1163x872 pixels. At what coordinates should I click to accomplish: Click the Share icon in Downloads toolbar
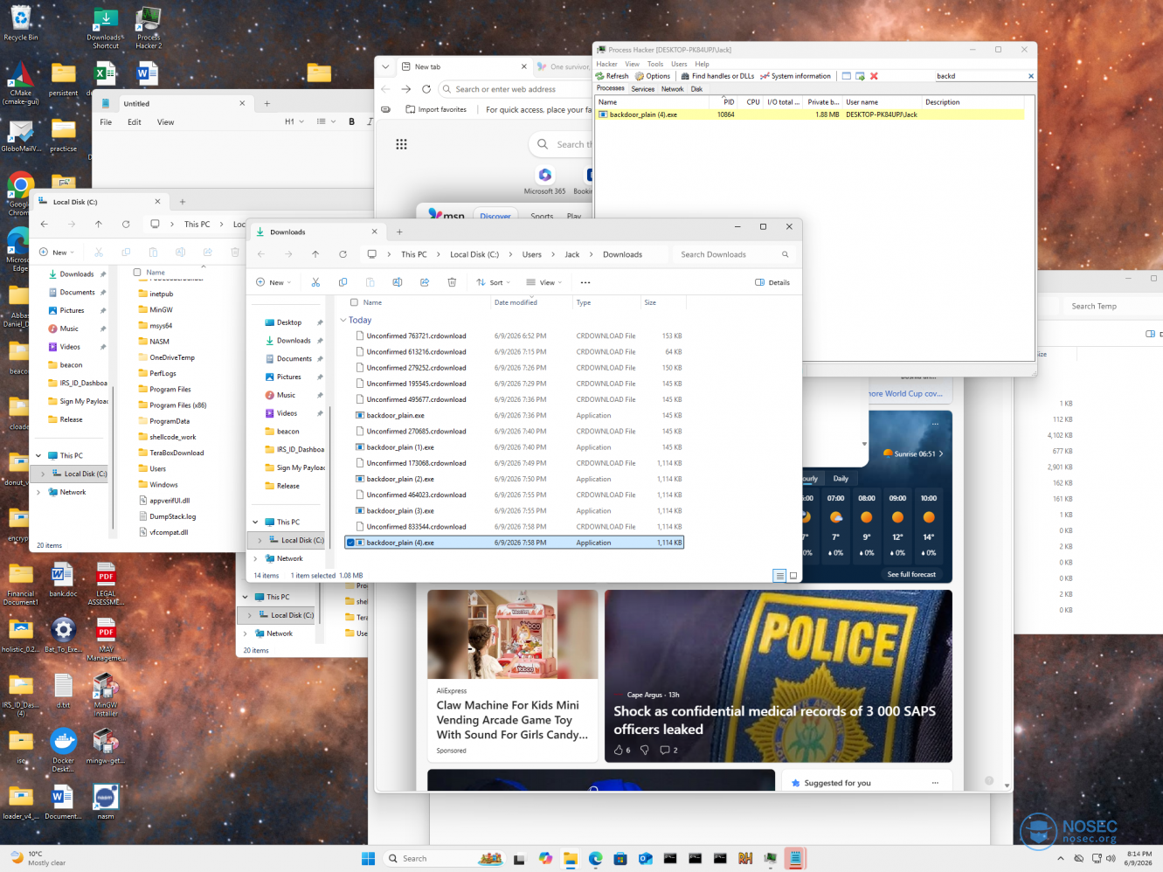tap(425, 282)
